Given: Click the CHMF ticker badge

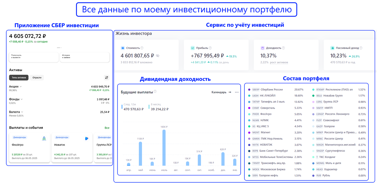Looking at the screenshot, I should tap(256, 108).
